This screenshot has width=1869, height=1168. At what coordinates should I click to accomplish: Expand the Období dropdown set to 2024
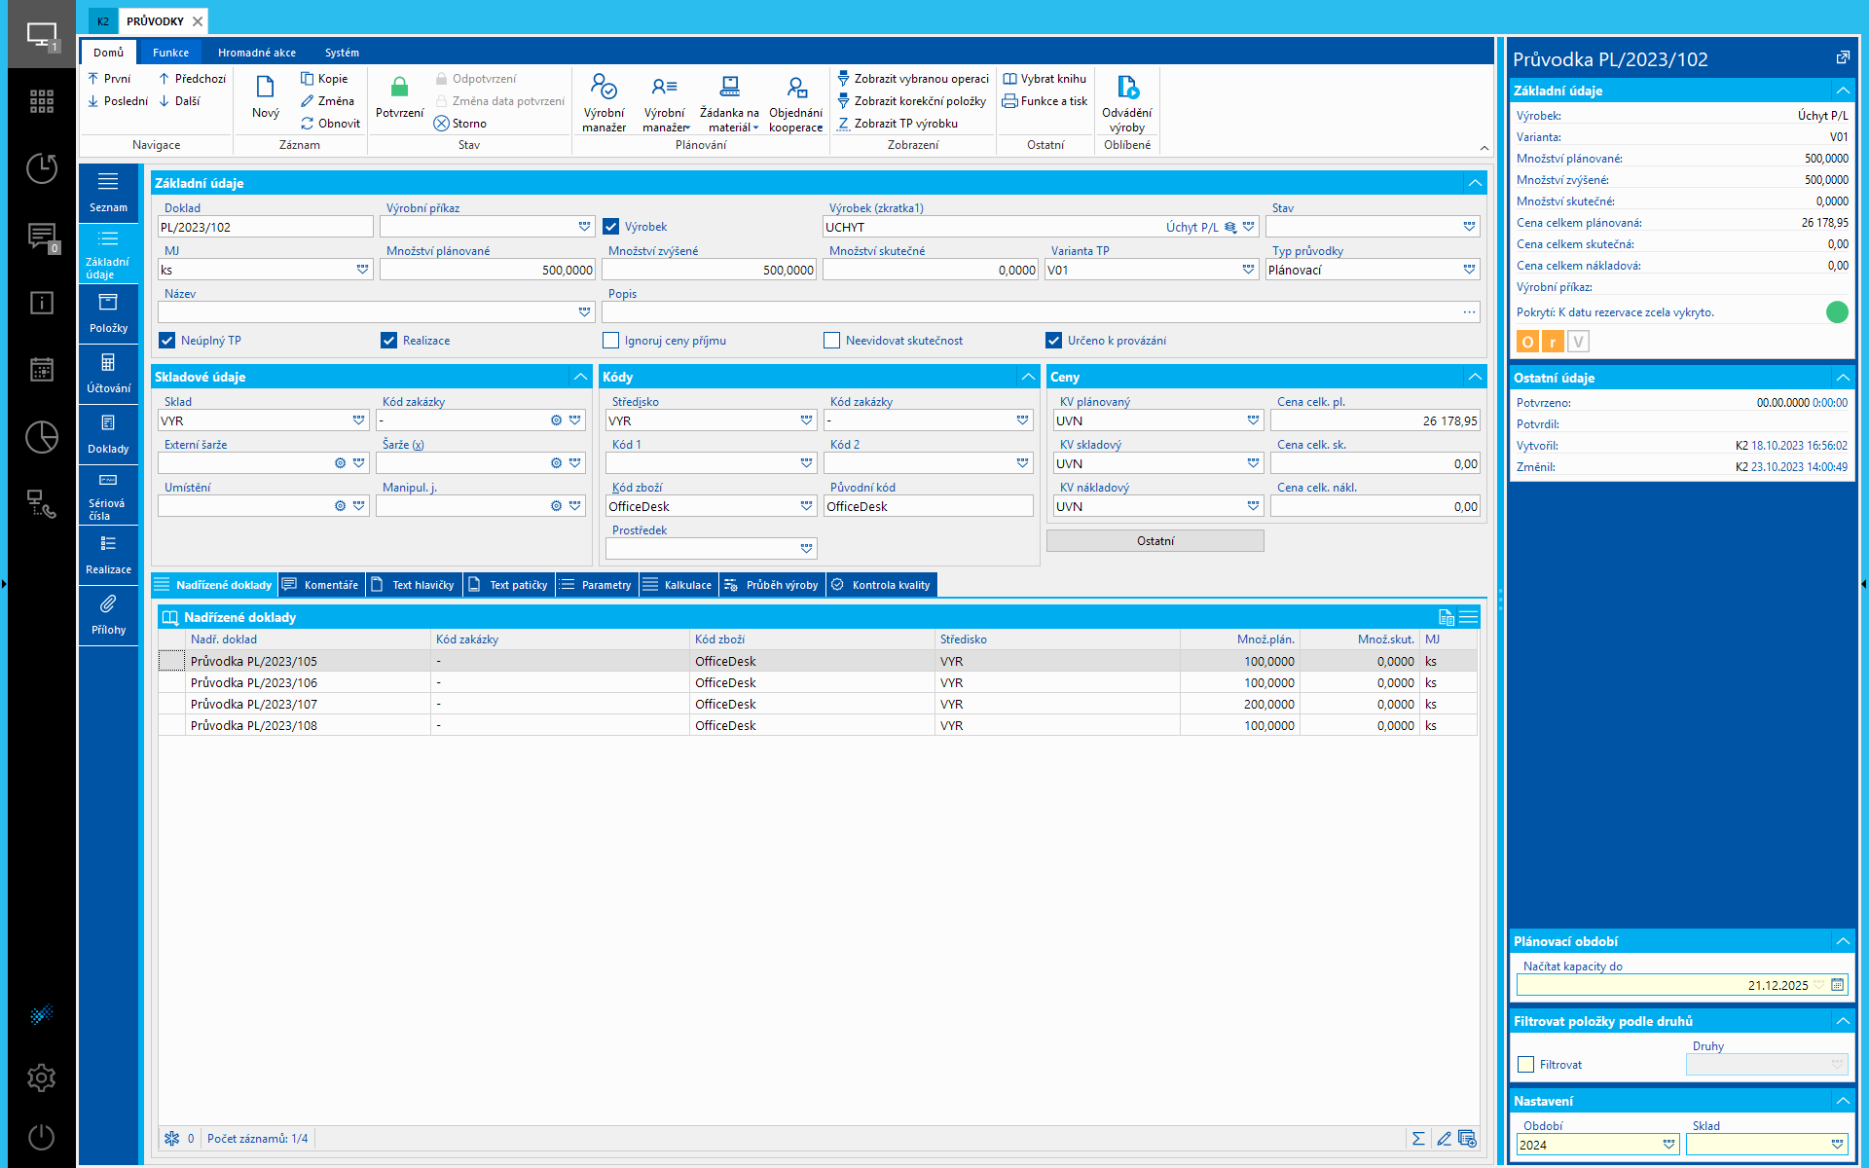1668,1145
